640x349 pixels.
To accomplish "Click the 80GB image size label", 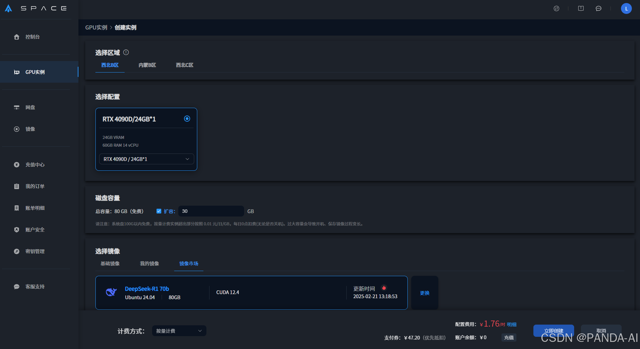I will (x=175, y=297).
